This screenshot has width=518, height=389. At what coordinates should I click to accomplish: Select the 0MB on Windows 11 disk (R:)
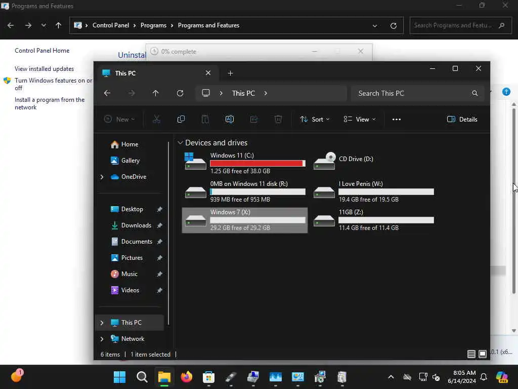tap(245, 191)
